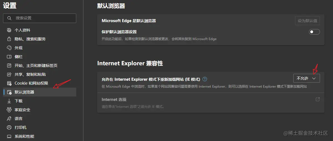Click the help question mark next to IE 模式
This screenshot has height=141, width=333.
click(205, 79)
